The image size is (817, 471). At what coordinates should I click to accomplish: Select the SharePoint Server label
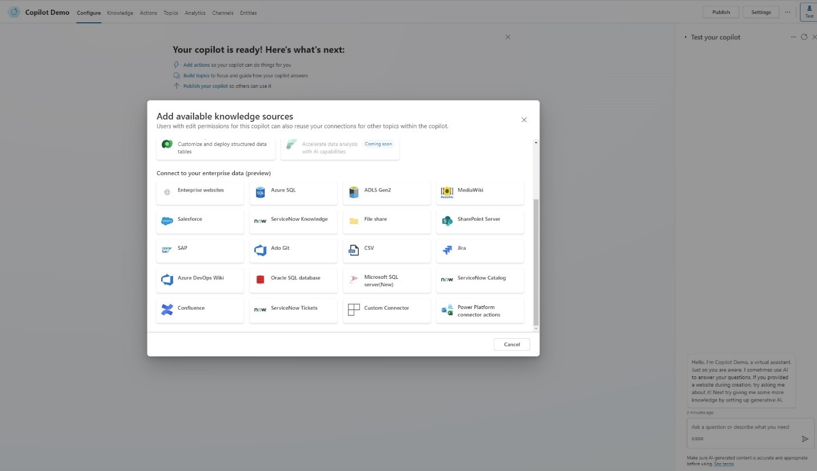(479, 219)
